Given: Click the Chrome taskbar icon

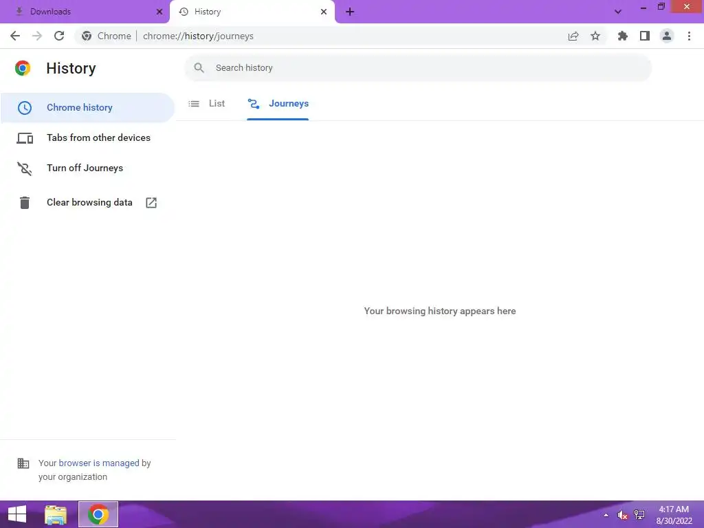Looking at the screenshot, I should pyautogui.click(x=98, y=514).
